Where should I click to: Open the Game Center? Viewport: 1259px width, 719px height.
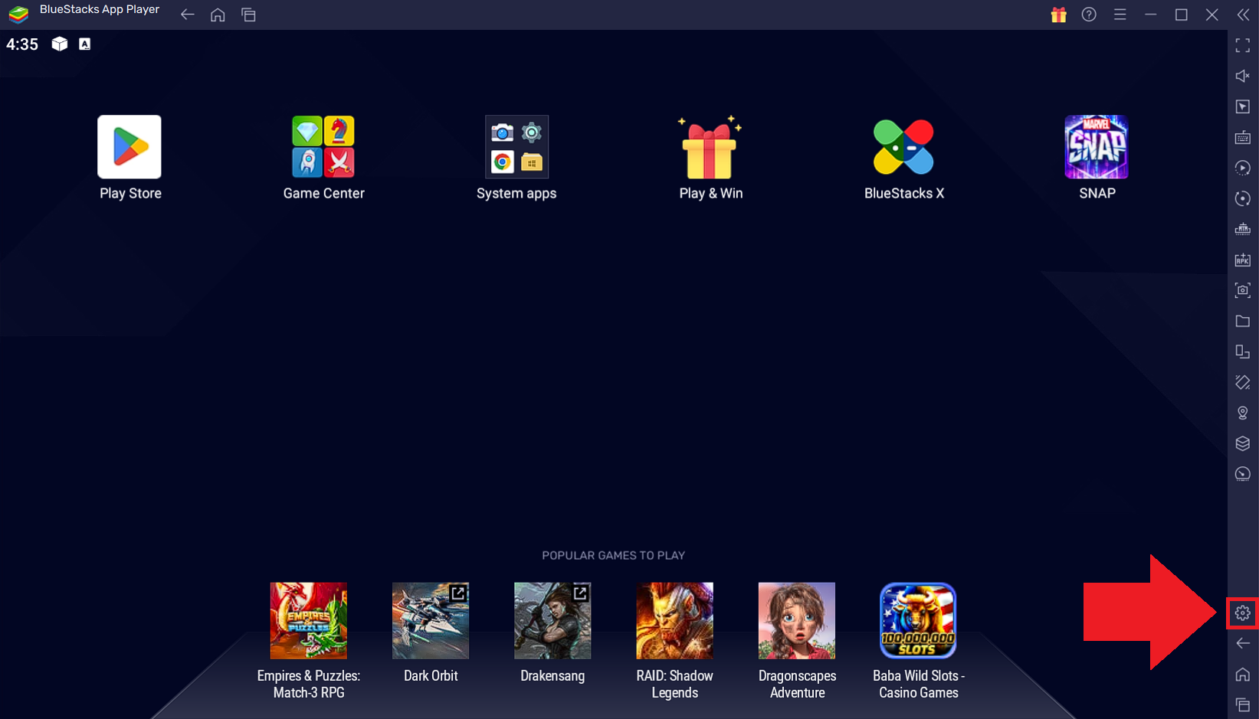(x=323, y=147)
